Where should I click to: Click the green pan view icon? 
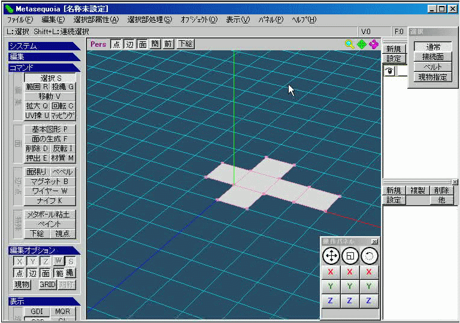[362, 44]
